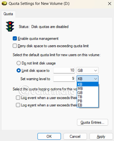Viewport: 114px width, 141px height.
Task: Enable Deny disk space to users exceeding quota
Action: click(15, 46)
